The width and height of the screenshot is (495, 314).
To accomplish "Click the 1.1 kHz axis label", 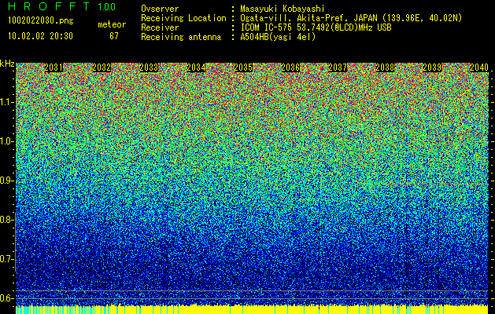I will point(6,102).
